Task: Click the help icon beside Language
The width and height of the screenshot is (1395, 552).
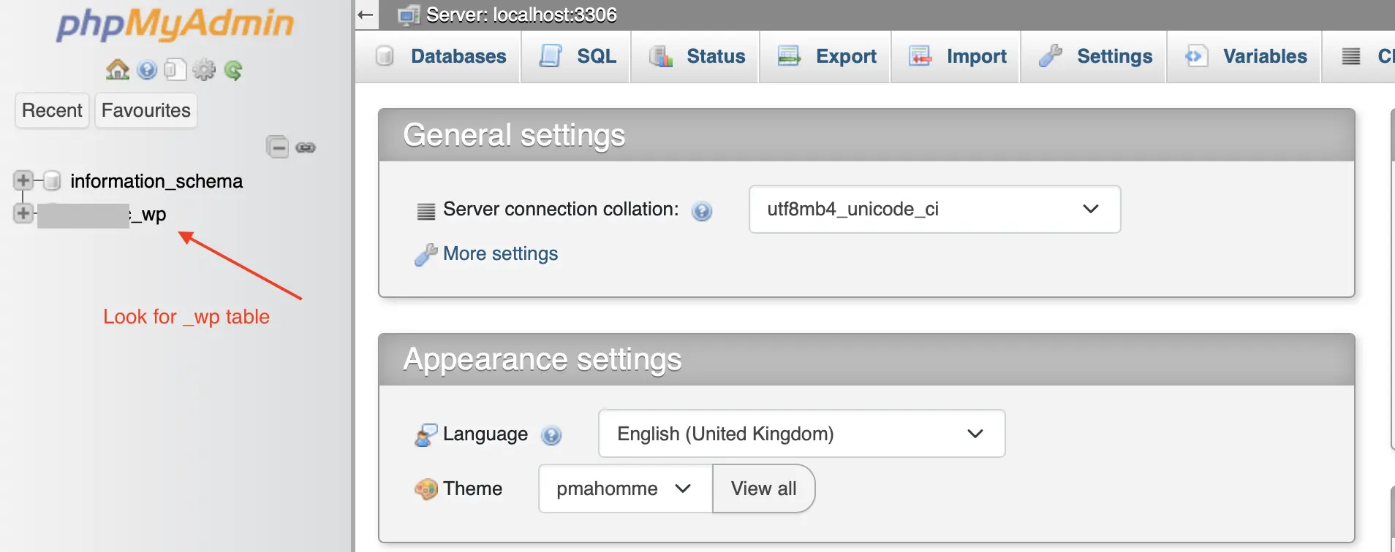Action: (551, 435)
